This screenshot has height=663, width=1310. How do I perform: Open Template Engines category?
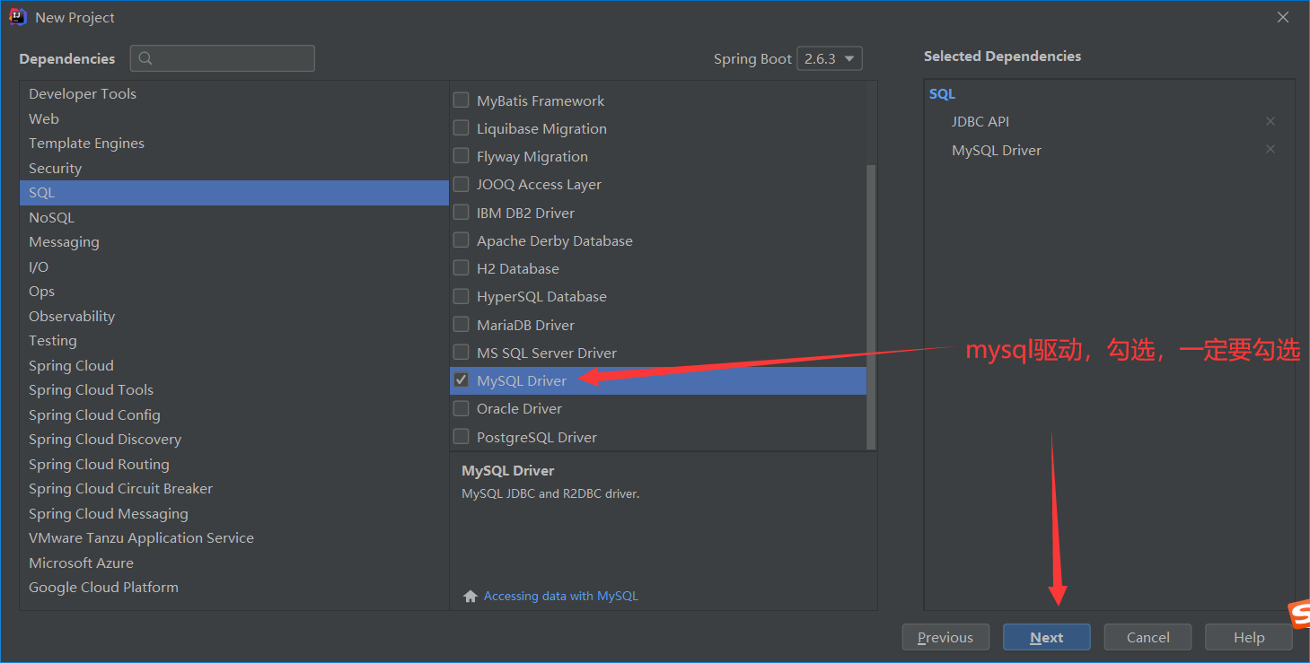[x=233, y=143]
